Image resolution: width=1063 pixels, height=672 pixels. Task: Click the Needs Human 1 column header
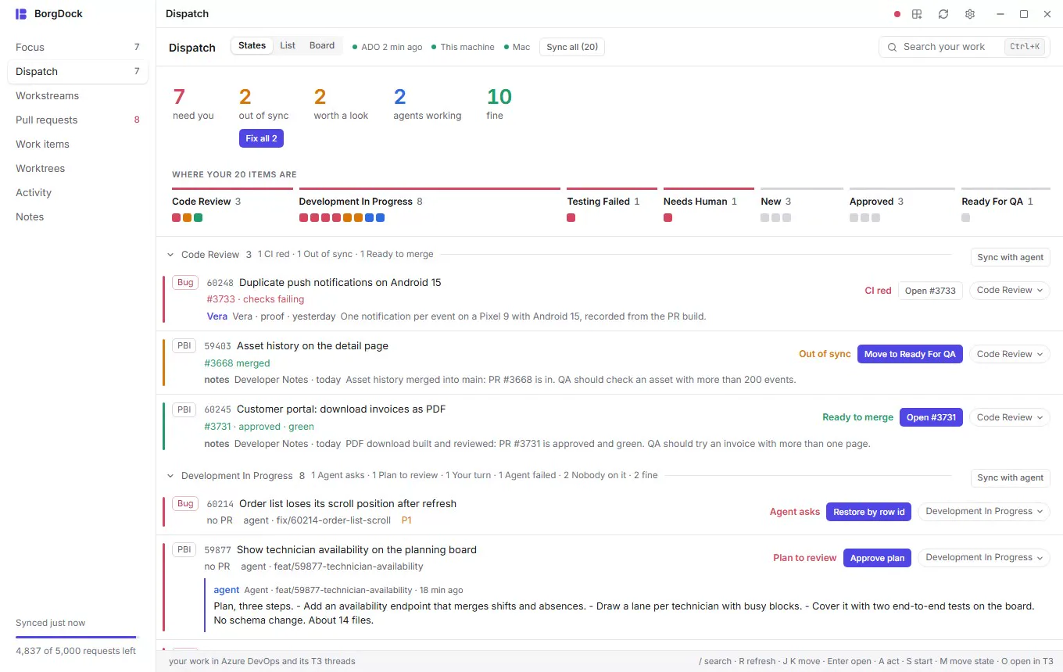click(700, 202)
